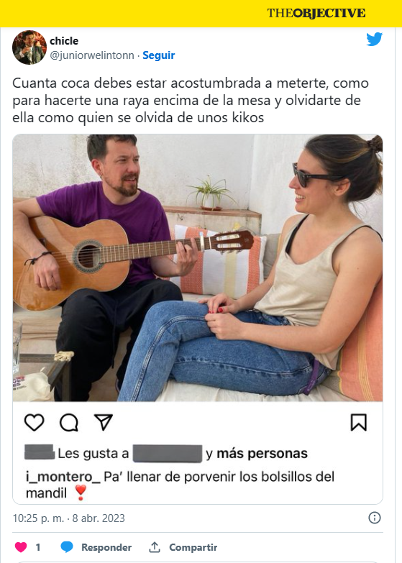Follow the account via Seguir

(158, 55)
